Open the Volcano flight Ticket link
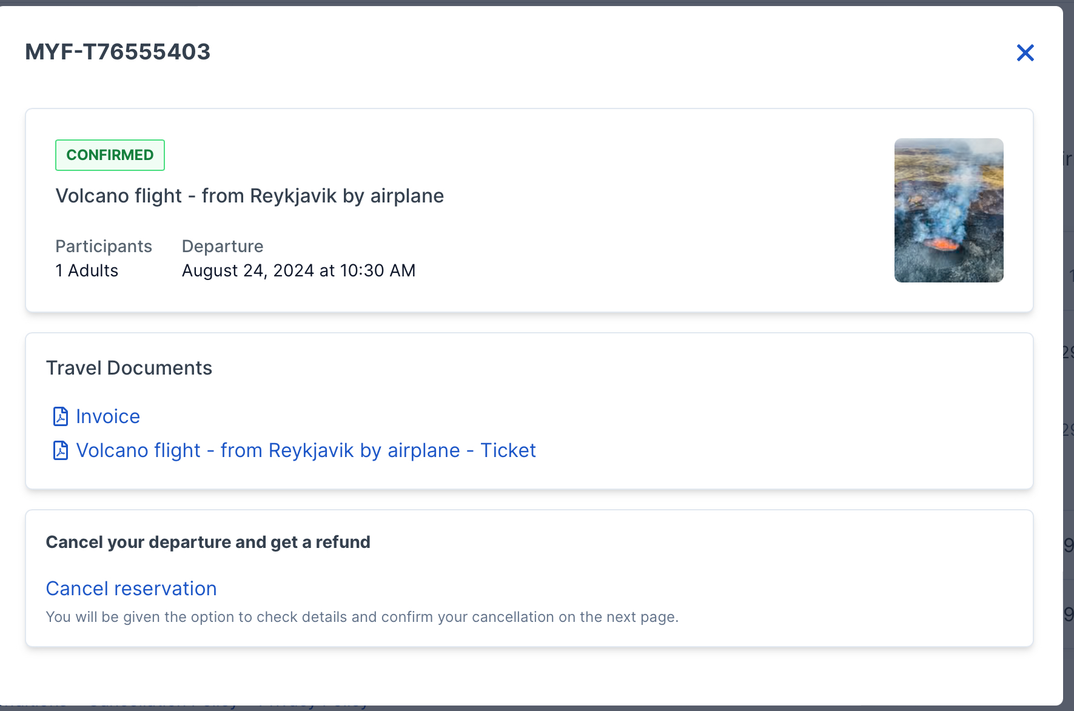This screenshot has width=1074, height=711. click(x=306, y=450)
